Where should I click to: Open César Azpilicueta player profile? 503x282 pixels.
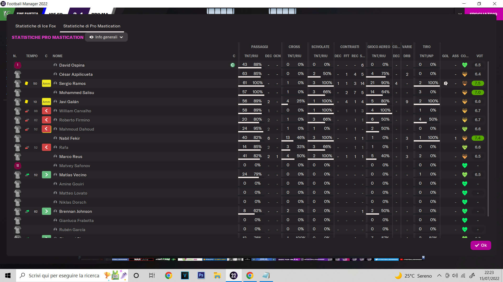(x=76, y=74)
